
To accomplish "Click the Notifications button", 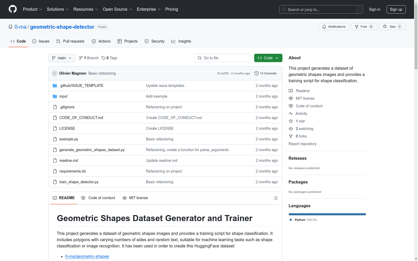I will (334, 27).
